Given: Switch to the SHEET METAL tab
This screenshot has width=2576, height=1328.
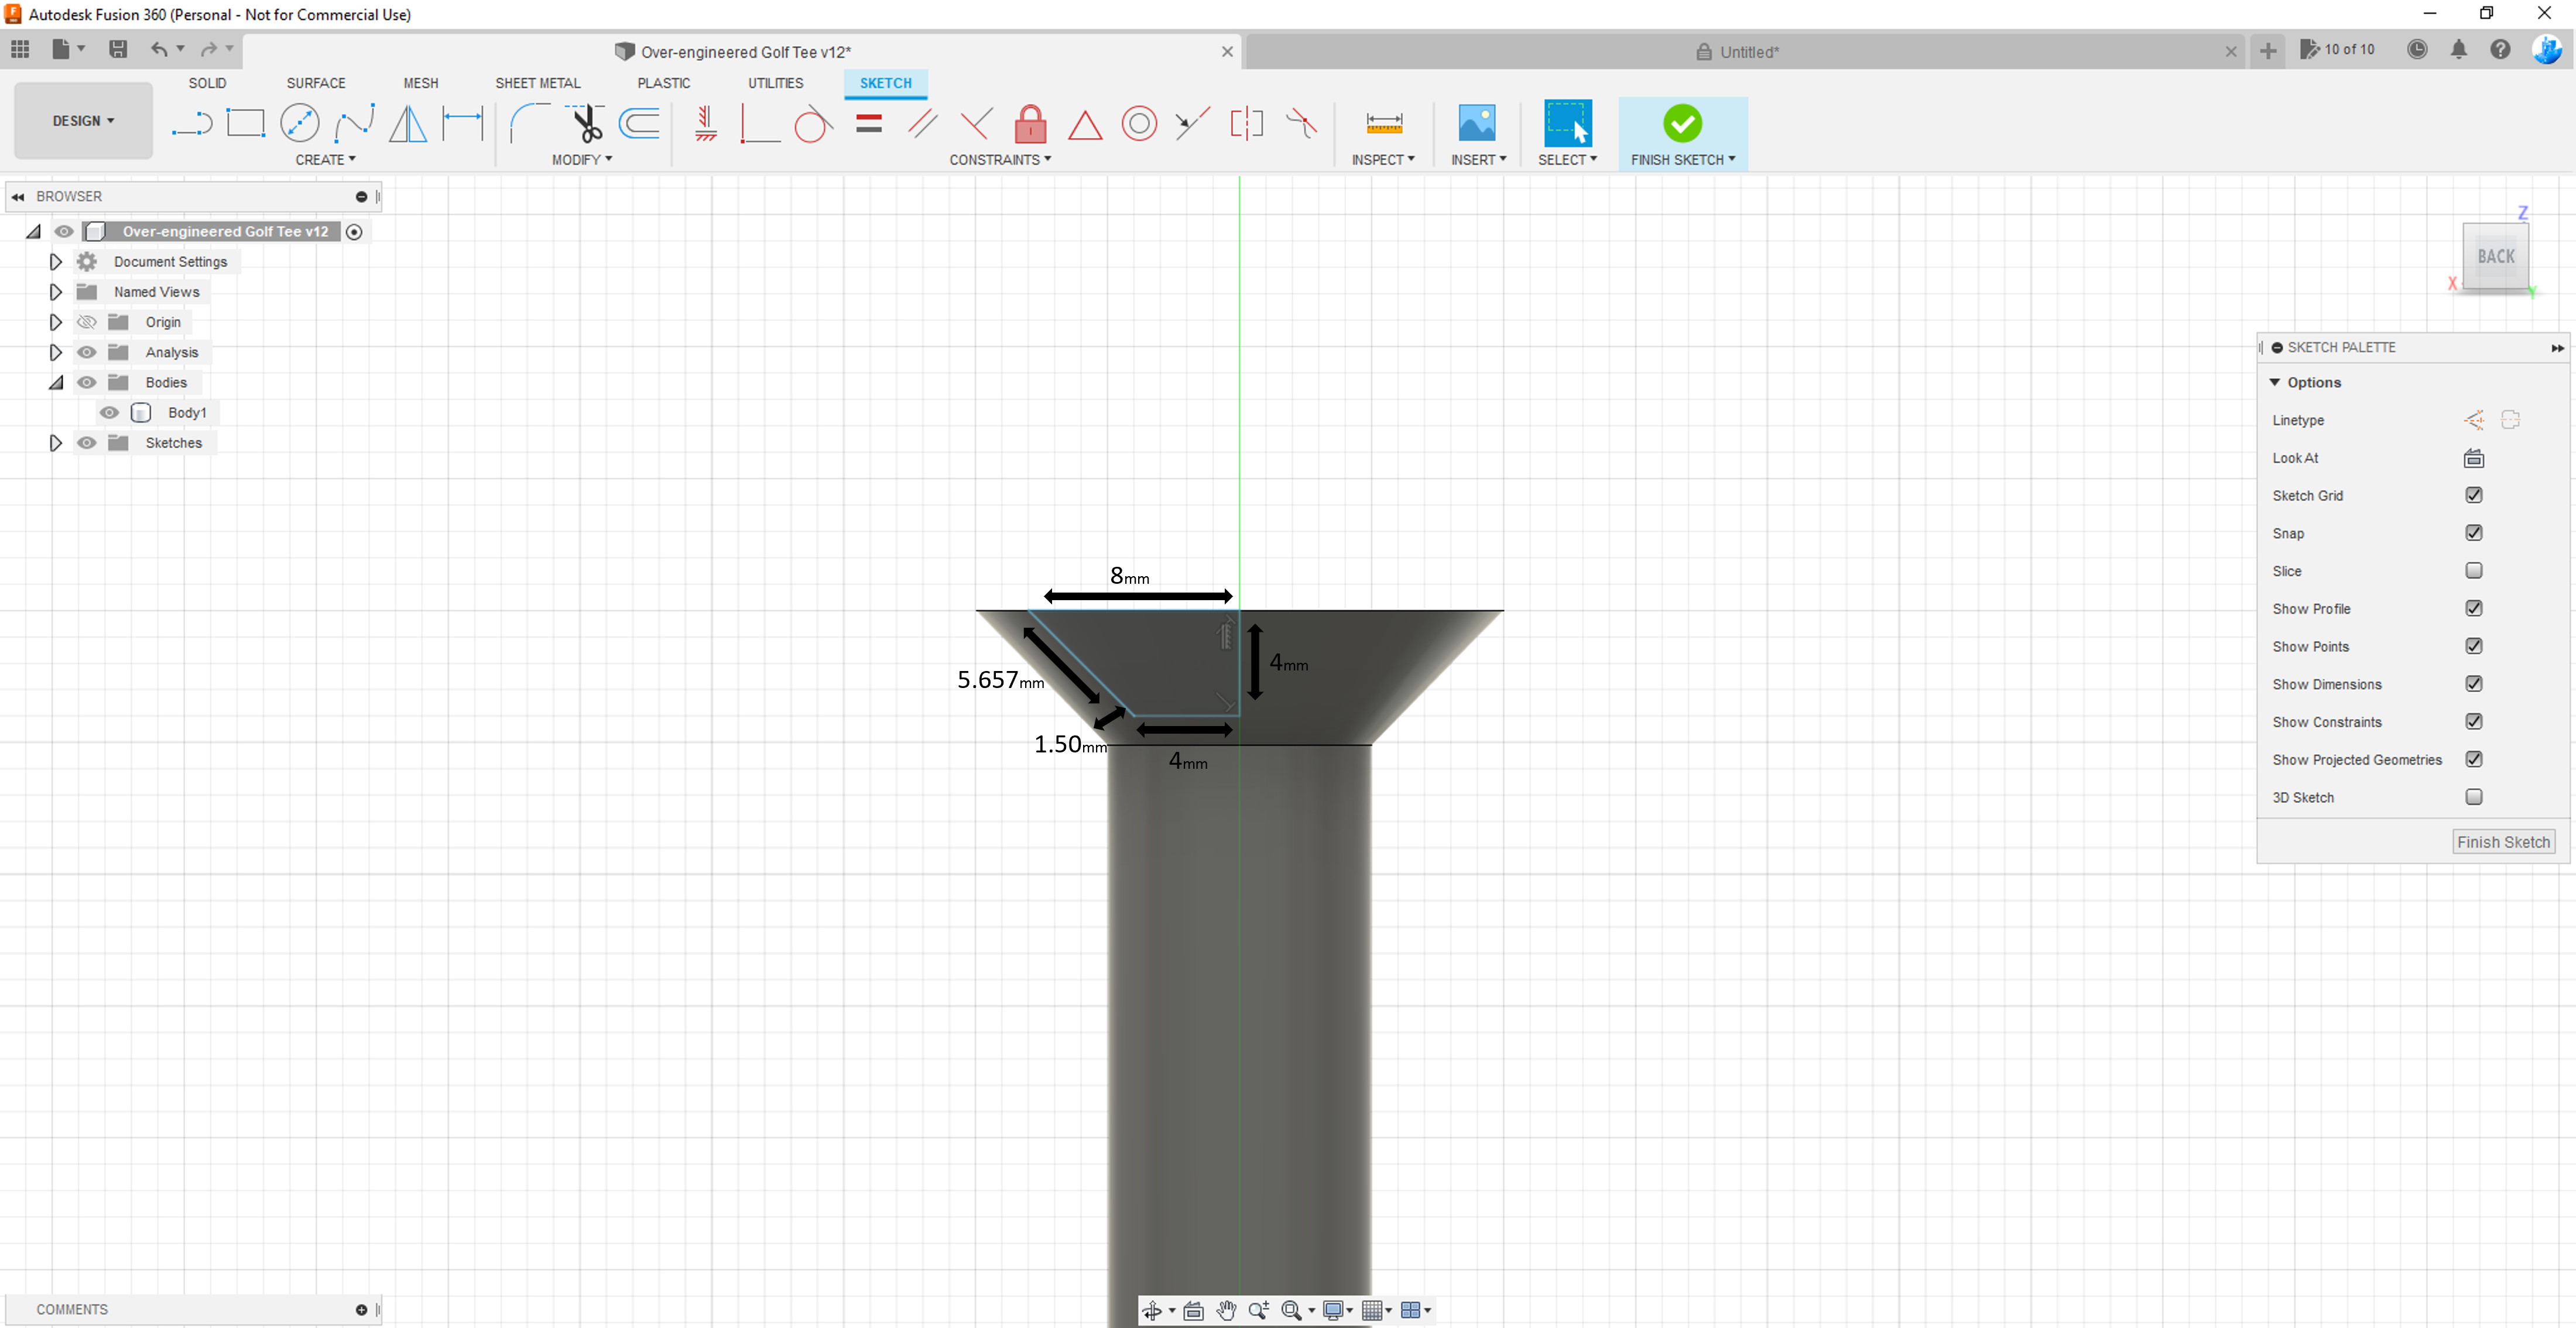Looking at the screenshot, I should pos(537,83).
